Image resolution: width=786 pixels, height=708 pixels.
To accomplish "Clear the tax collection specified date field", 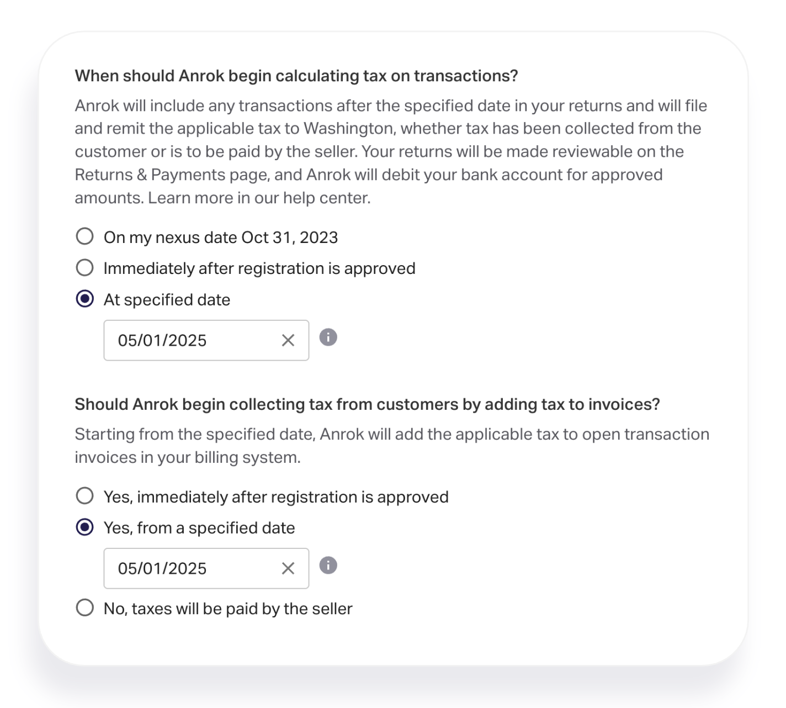I will point(288,568).
